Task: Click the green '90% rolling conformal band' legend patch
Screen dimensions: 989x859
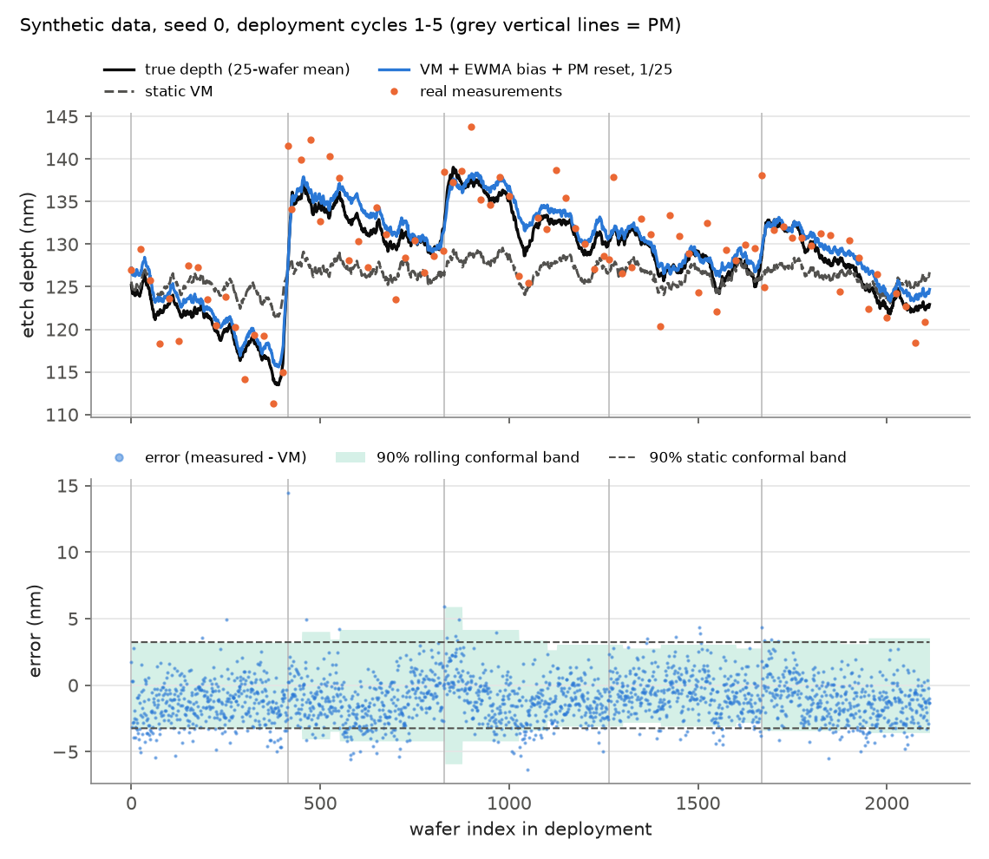Action: pos(350,457)
